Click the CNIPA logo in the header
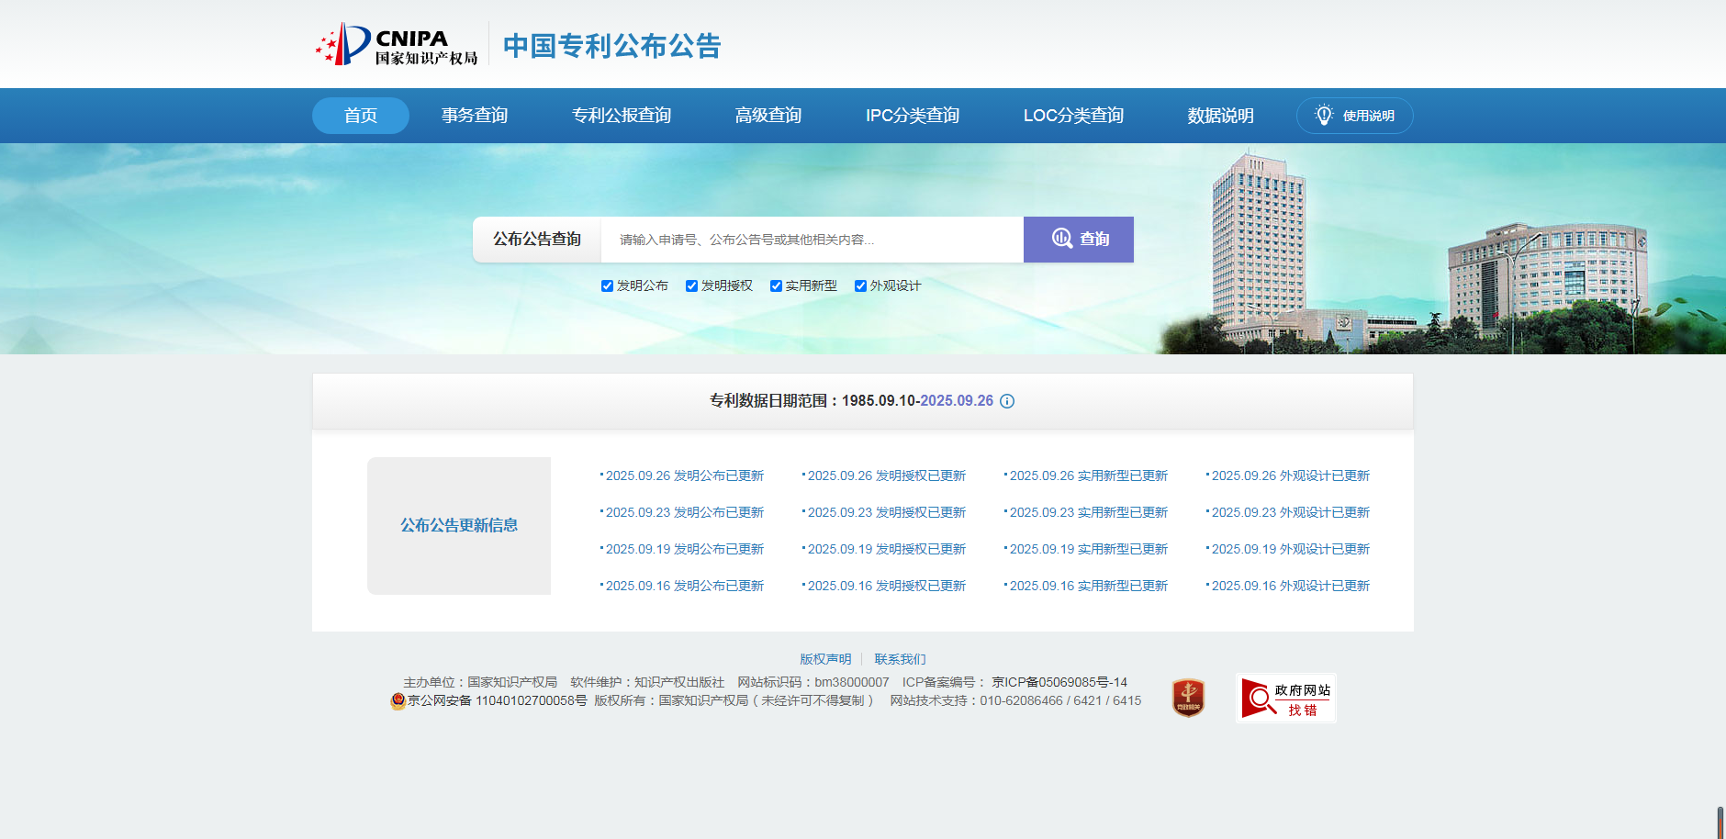This screenshot has width=1726, height=839. click(x=396, y=44)
